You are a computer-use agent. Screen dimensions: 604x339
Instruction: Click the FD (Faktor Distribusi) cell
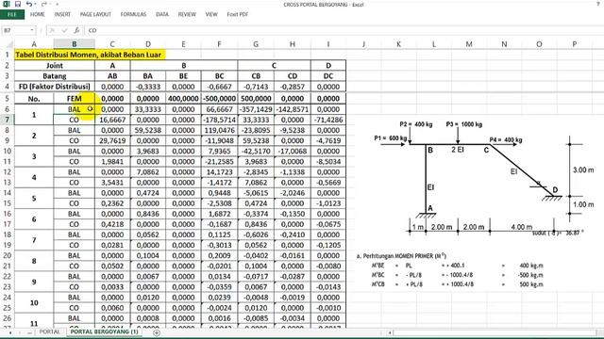tap(55, 87)
